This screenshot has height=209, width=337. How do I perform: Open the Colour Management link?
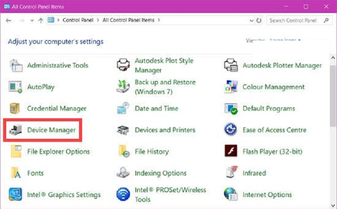pyautogui.click(x=274, y=87)
